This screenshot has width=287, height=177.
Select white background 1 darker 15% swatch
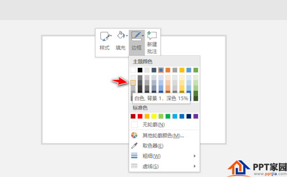pos(133,83)
